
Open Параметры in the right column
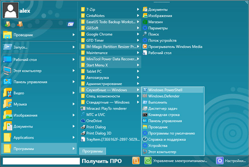point(155,28)
